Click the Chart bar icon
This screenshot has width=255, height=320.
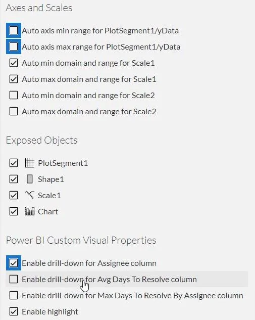point(30,211)
